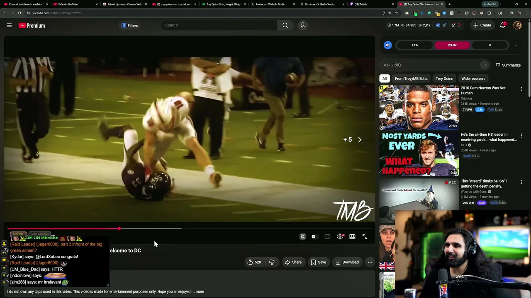Click the Gemini button in Chrome
Viewport: 531px width, 298px height.
click(490, 4)
